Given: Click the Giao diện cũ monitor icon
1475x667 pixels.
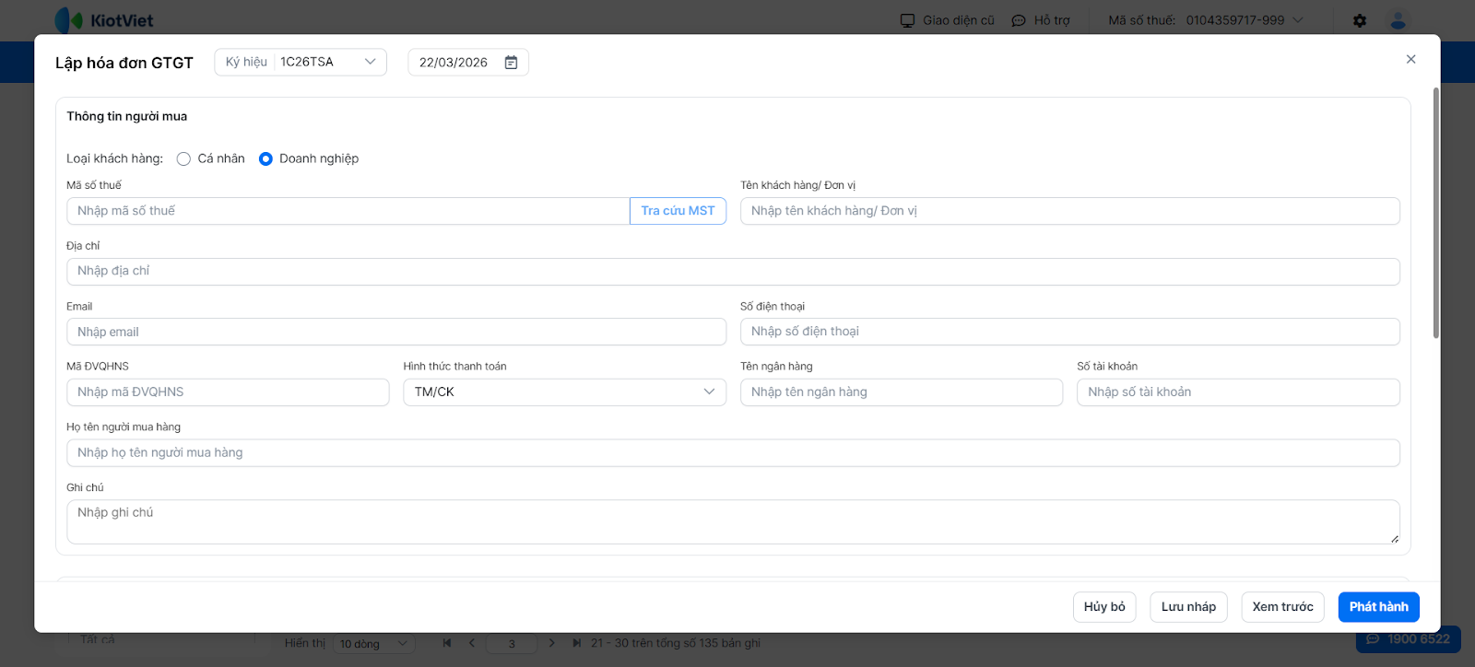Looking at the screenshot, I should [908, 20].
